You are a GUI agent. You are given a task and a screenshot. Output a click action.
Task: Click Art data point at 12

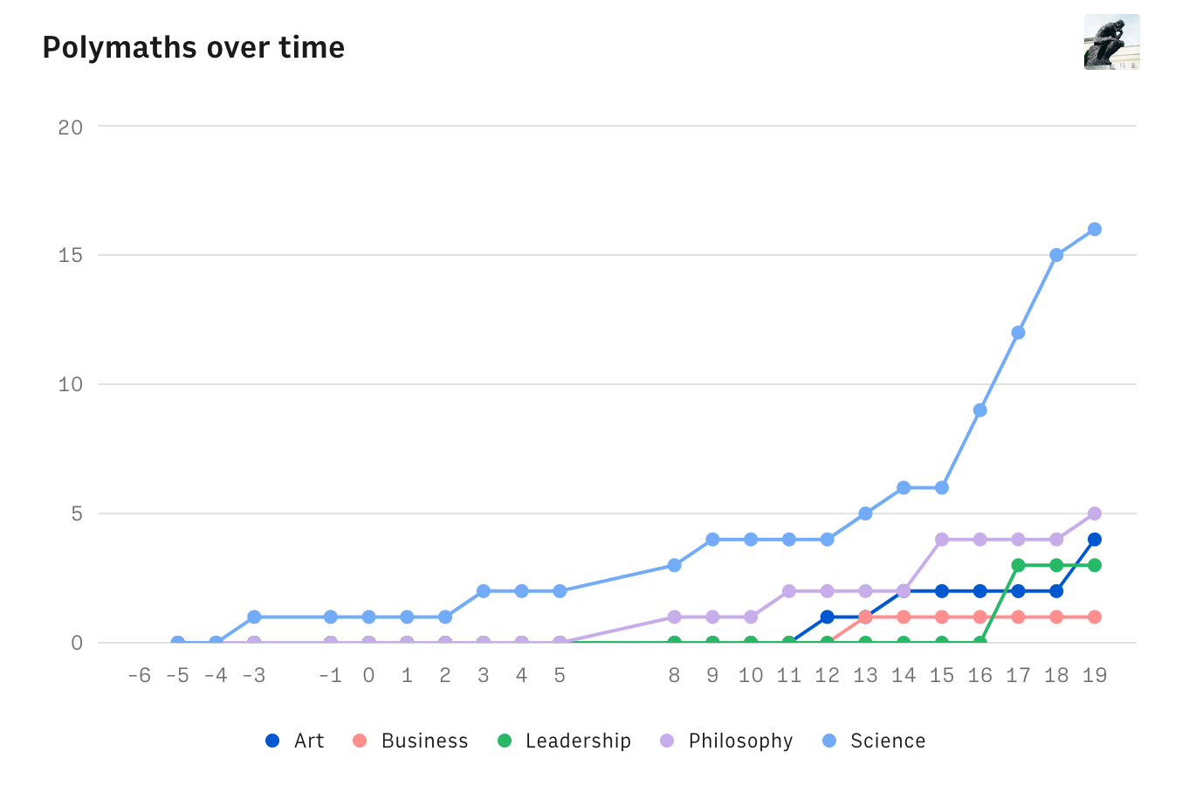[x=827, y=617]
